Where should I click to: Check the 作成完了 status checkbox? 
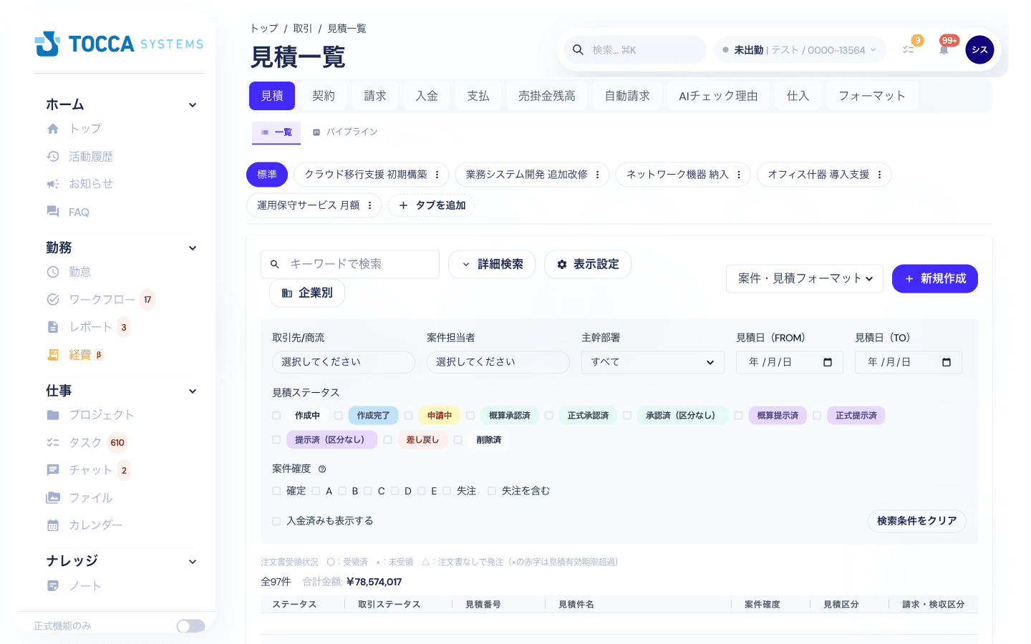coord(338,416)
